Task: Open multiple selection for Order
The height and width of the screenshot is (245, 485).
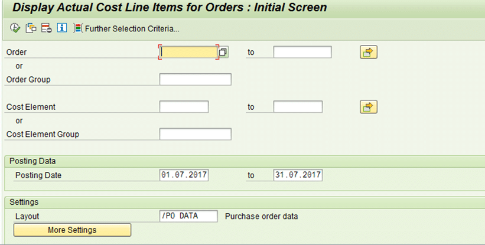Action: click(x=368, y=52)
